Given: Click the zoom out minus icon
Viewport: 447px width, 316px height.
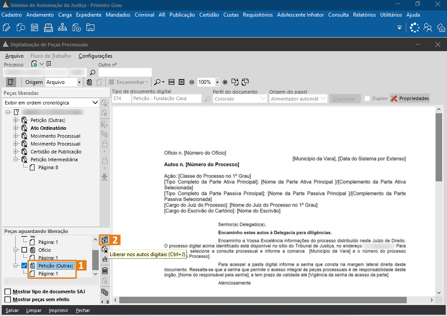Looking at the screenshot, I should click(x=192, y=82).
